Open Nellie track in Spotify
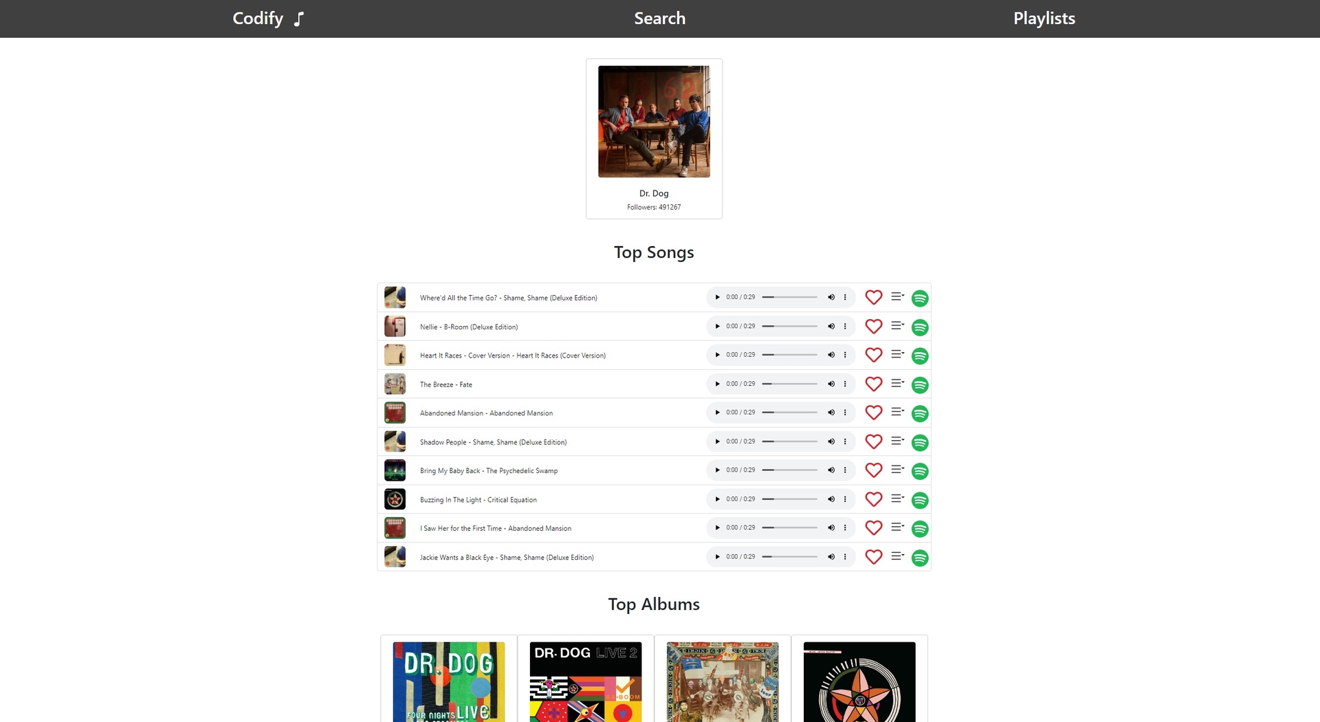 920,327
